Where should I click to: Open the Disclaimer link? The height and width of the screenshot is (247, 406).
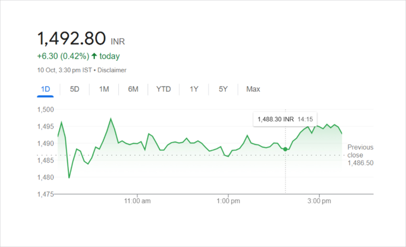112,70
